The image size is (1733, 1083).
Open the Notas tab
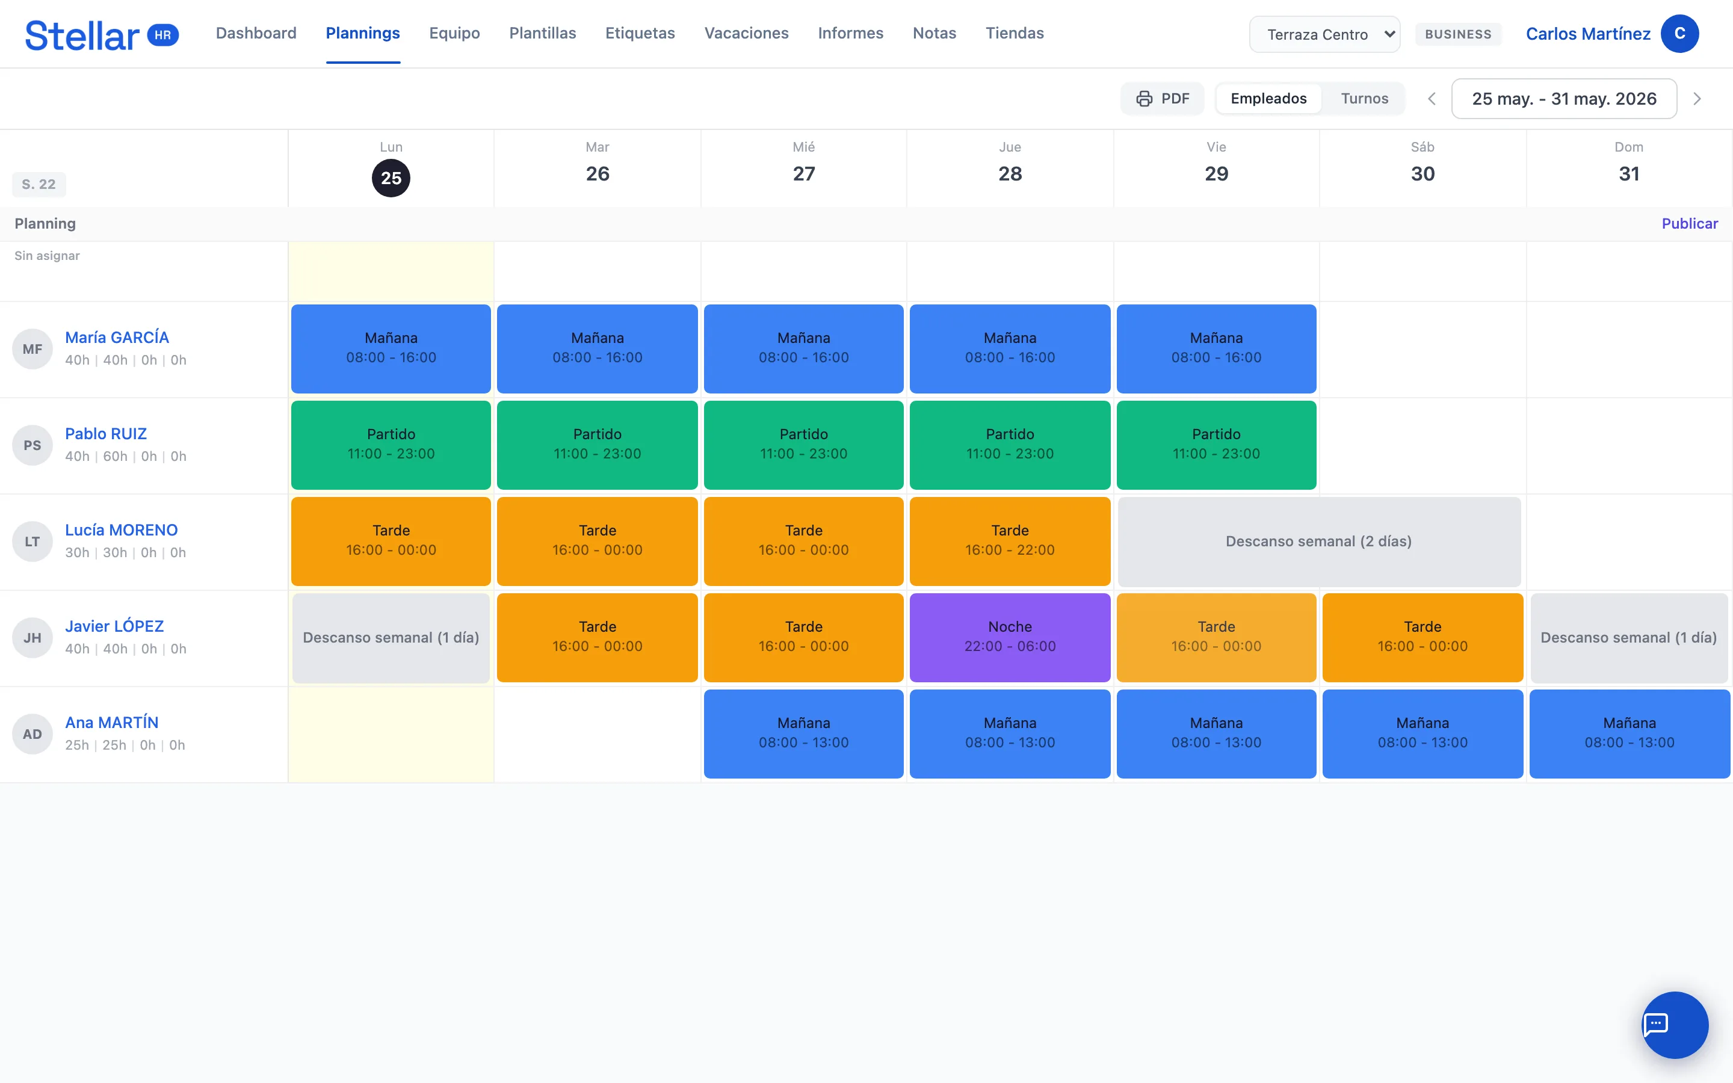[934, 33]
